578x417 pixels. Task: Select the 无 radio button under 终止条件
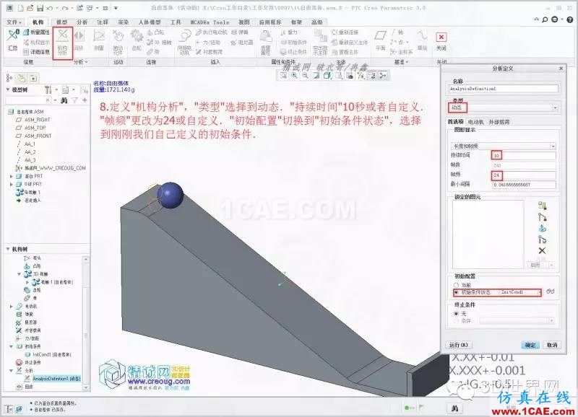[x=457, y=314]
